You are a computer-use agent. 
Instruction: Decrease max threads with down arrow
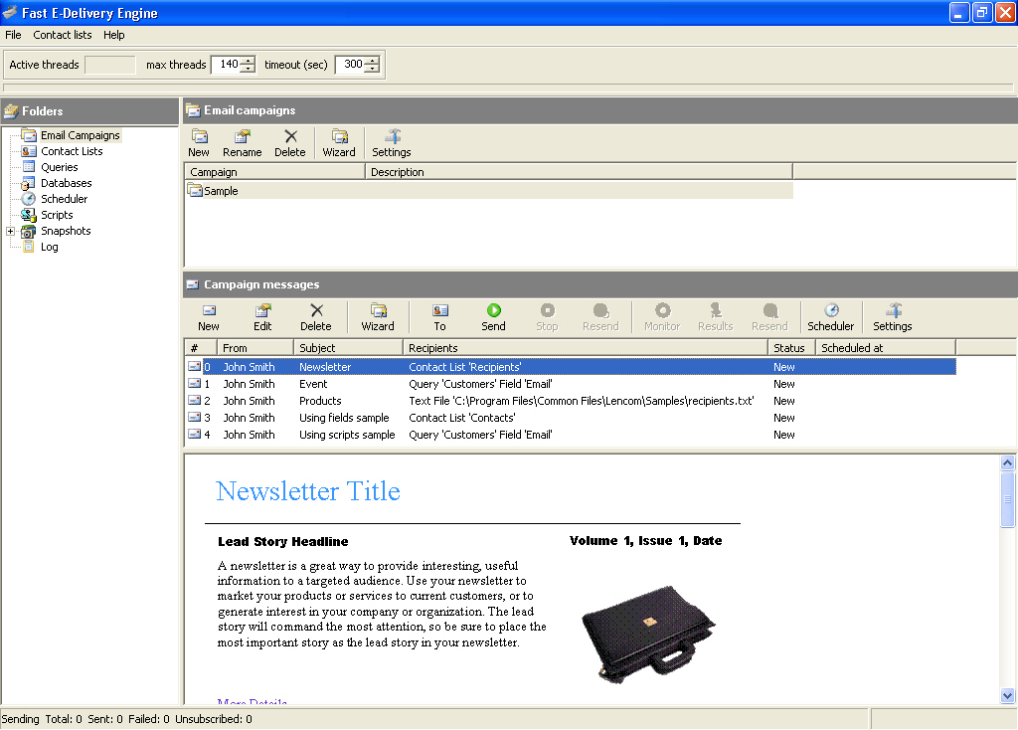click(x=248, y=69)
